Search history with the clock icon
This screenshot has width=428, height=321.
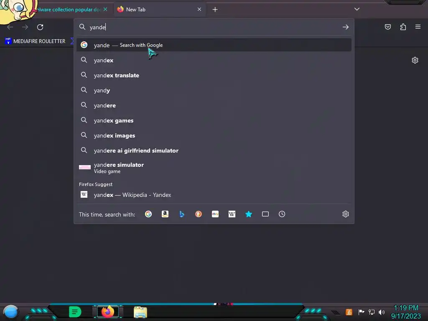pyautogui.click(x=282, y=214)
